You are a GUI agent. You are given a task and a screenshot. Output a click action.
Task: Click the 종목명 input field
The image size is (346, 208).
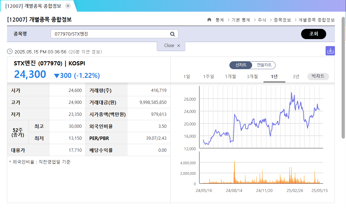pos(114,34)
